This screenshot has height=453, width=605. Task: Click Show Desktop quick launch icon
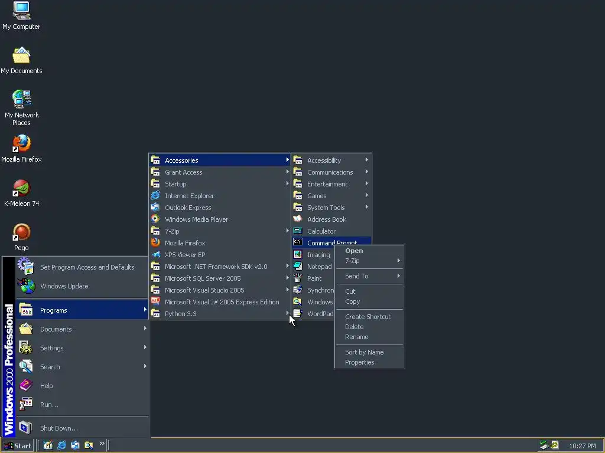pos(48,445)
